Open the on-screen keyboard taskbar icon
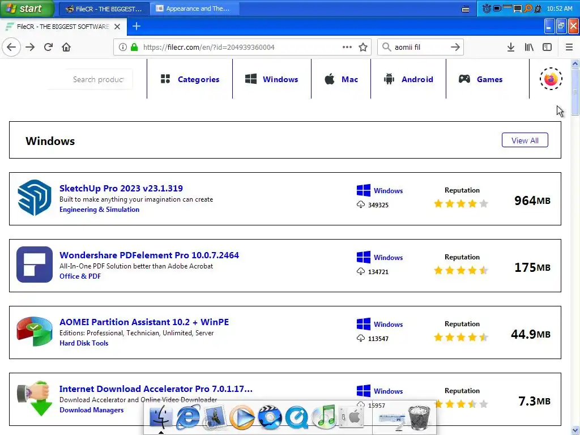This screenshot has width=580, height=435. coord(466,9)
